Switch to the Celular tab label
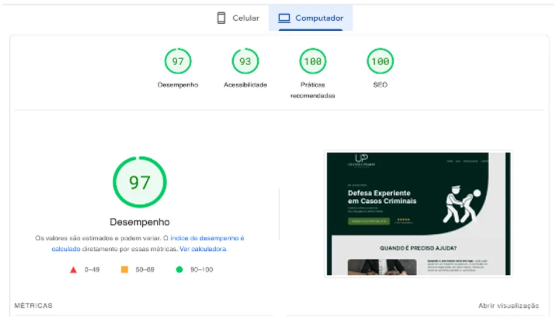Screen dimensions: 554x317 pos(246,18)
